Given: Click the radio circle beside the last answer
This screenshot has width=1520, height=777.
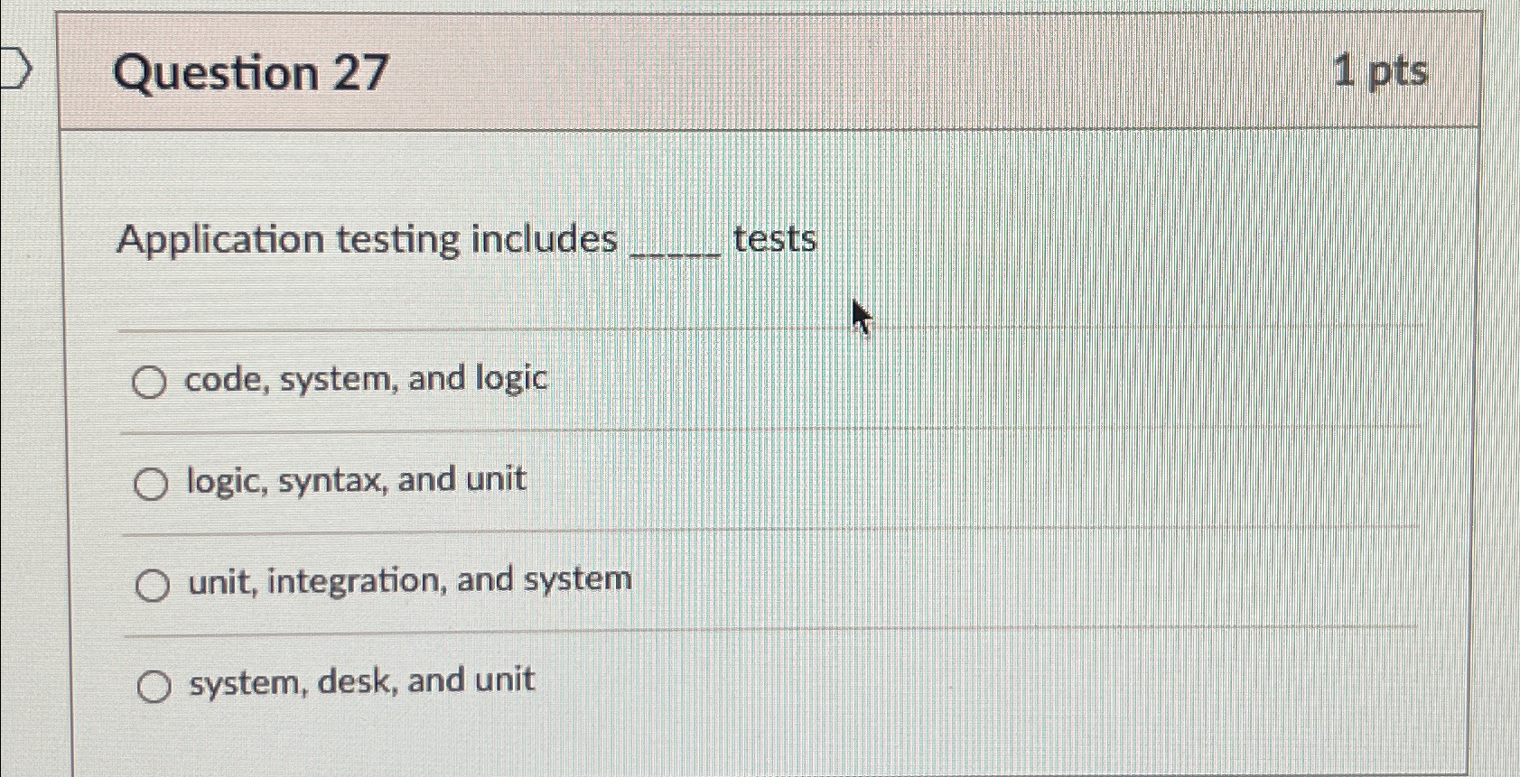Looking at the screenshot, I should pos(152,685).
